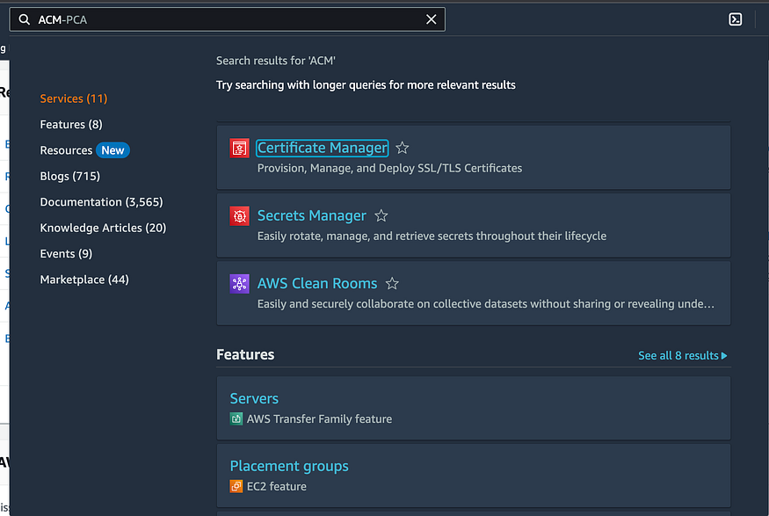This screenshot has height=516, width=769.
Task: Open AWS Clean Rooms link
Action: coord(317,283)
